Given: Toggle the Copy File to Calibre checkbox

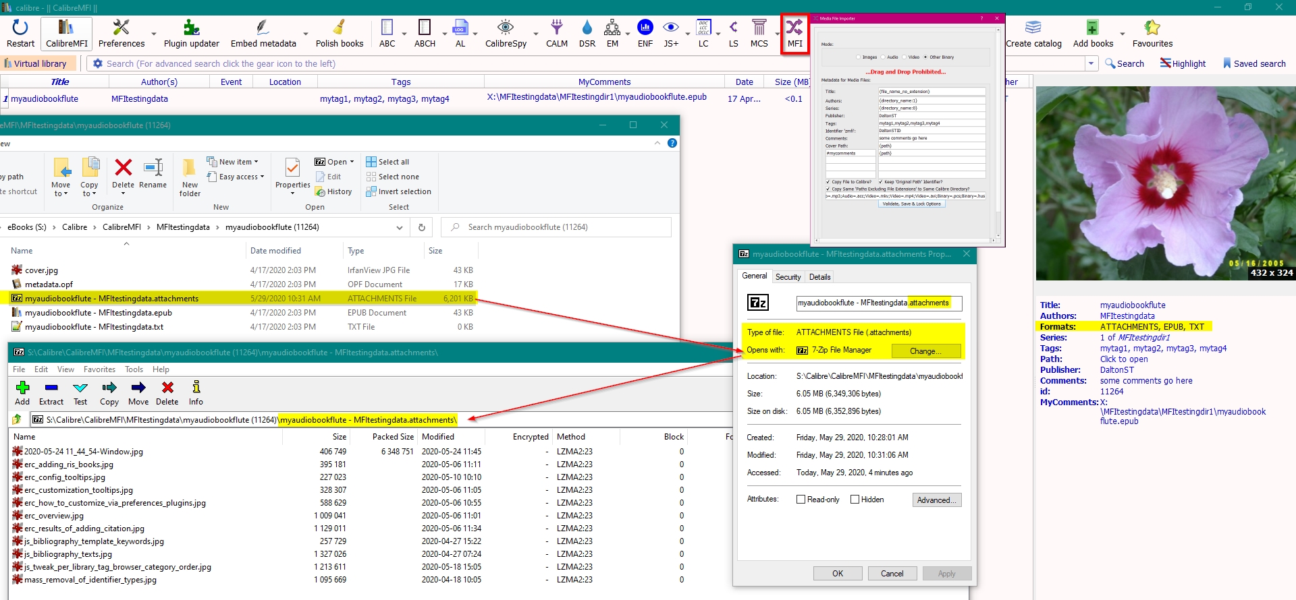Looking at the screenshot, I should click(x=828, y=182).
